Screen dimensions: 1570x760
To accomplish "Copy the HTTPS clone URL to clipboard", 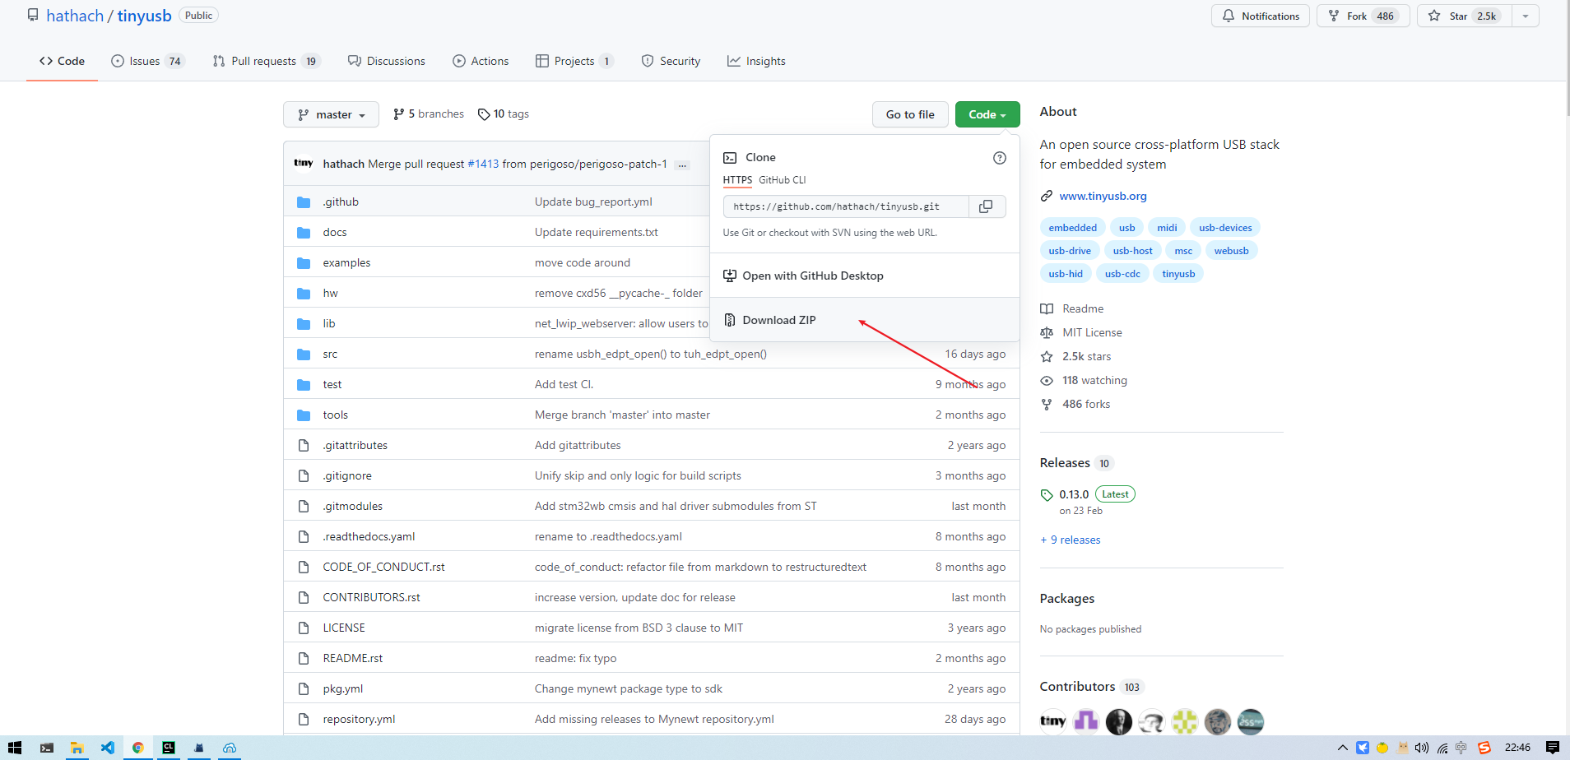I will click(986, 206).
